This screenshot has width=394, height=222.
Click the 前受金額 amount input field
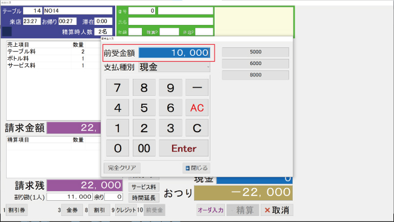point(174,53)
